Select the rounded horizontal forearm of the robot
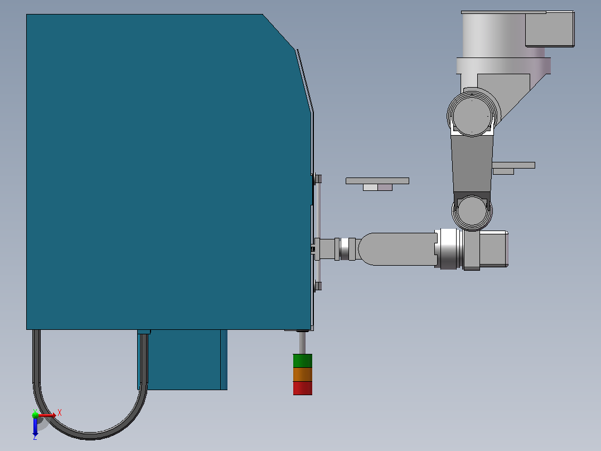Screen dimensions: 601x451 coord(398,249)
